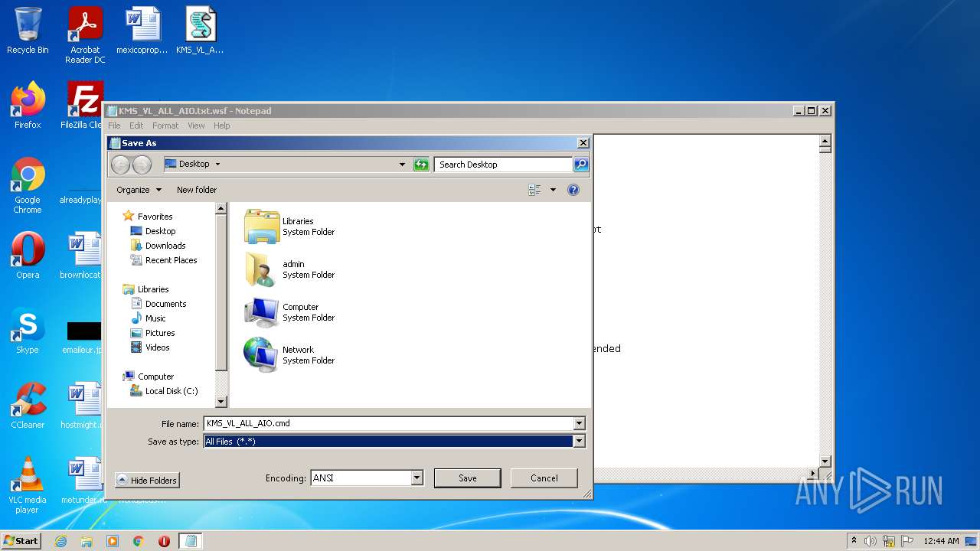Image resolution: width=980 pixels, height=551 pixels.
Task: Open Recent Places in navigation pane
Action: [164, 260]
